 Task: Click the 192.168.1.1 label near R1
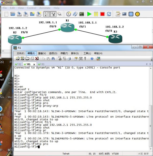48,22
